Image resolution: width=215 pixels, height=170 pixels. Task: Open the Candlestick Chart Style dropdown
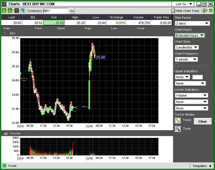tap(187, 47)
